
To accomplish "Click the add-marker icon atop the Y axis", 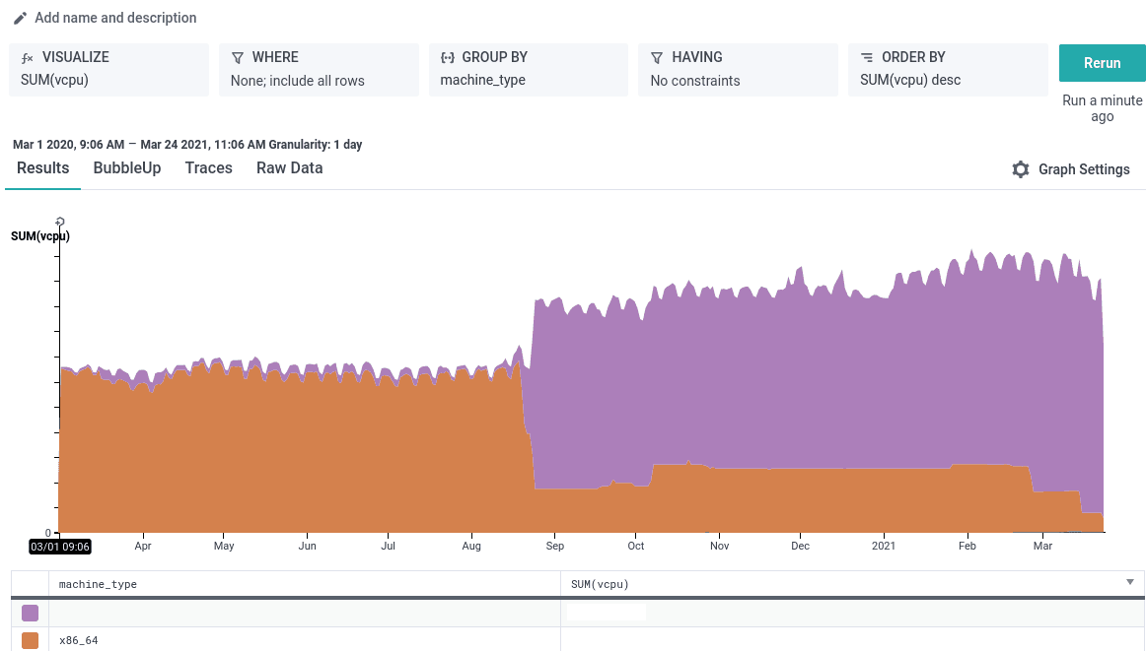I will tap(60, 222).
